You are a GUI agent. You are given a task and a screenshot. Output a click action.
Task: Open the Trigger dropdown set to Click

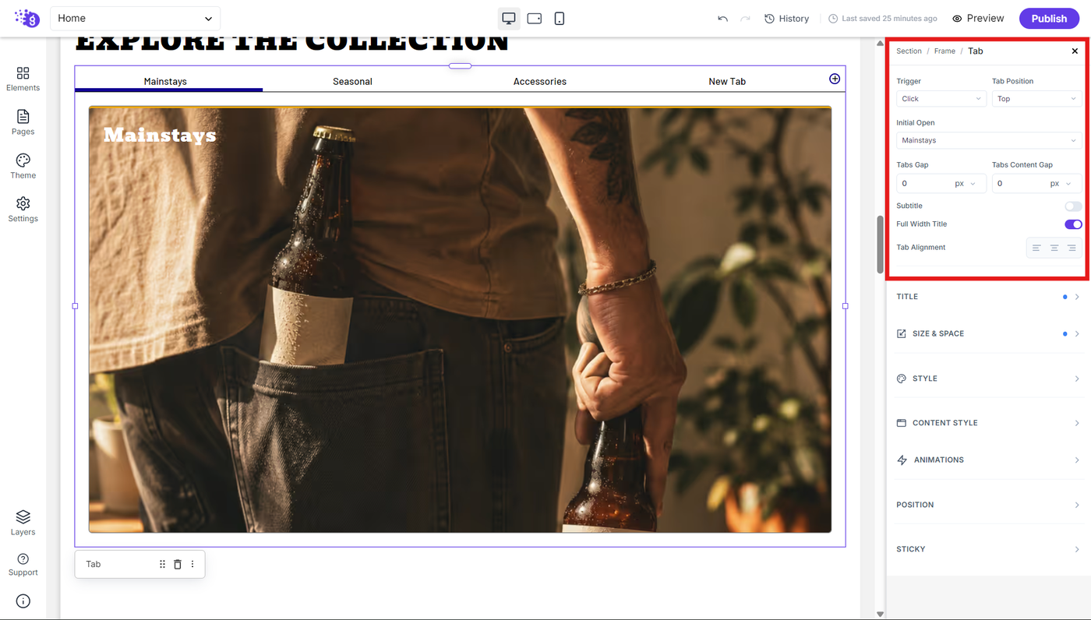point(941,99)
